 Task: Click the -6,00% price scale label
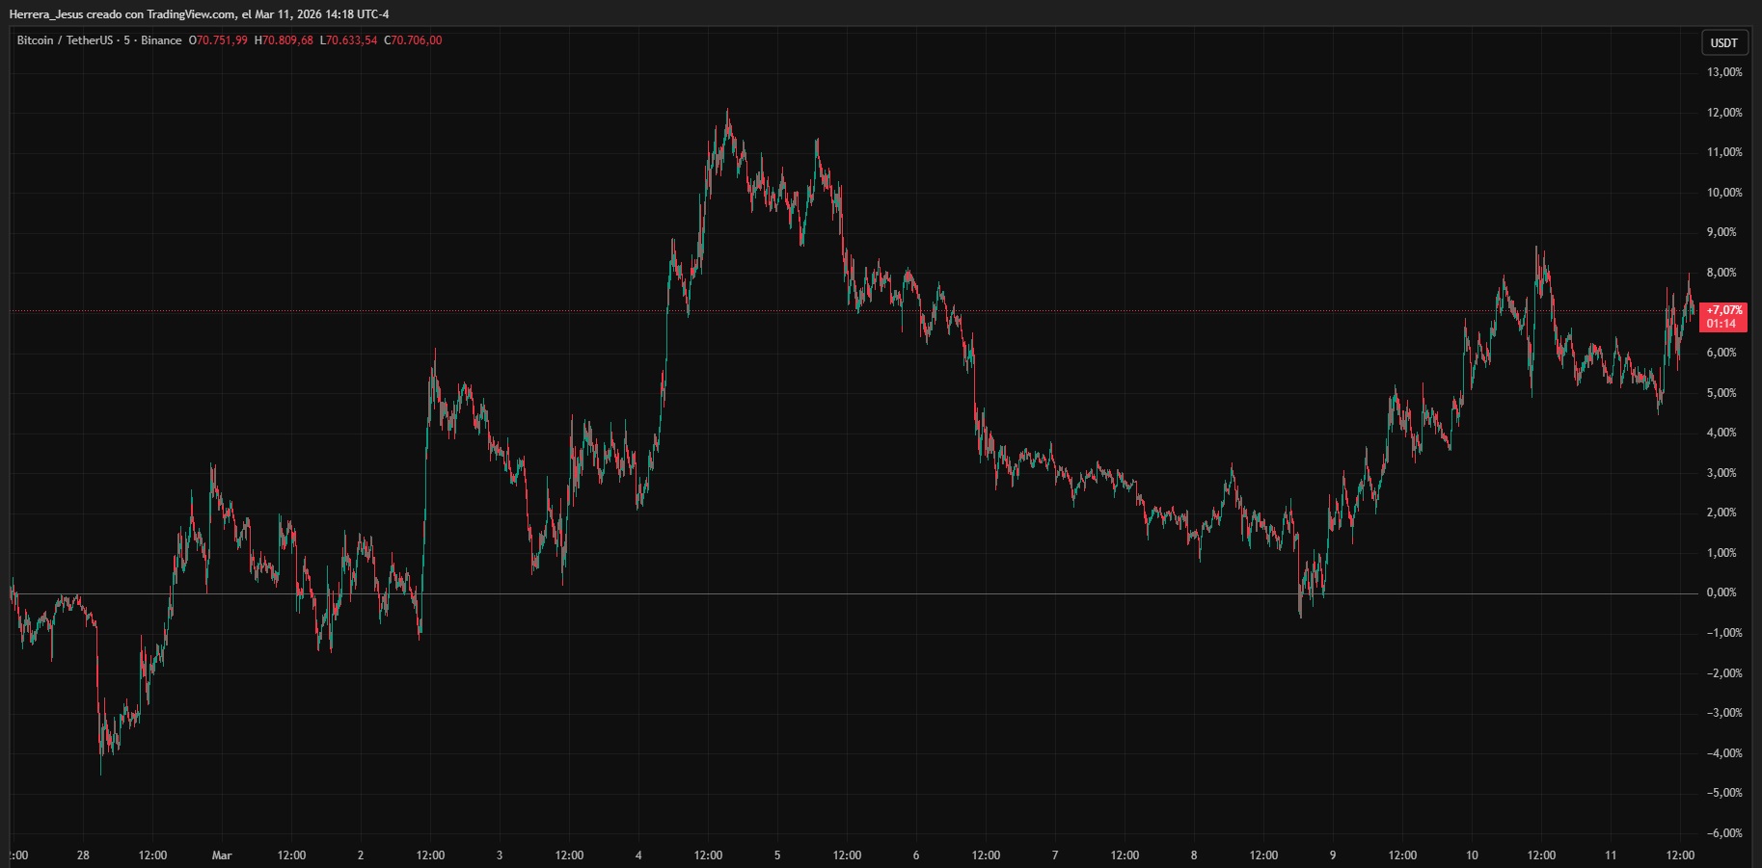[1723, 833]
